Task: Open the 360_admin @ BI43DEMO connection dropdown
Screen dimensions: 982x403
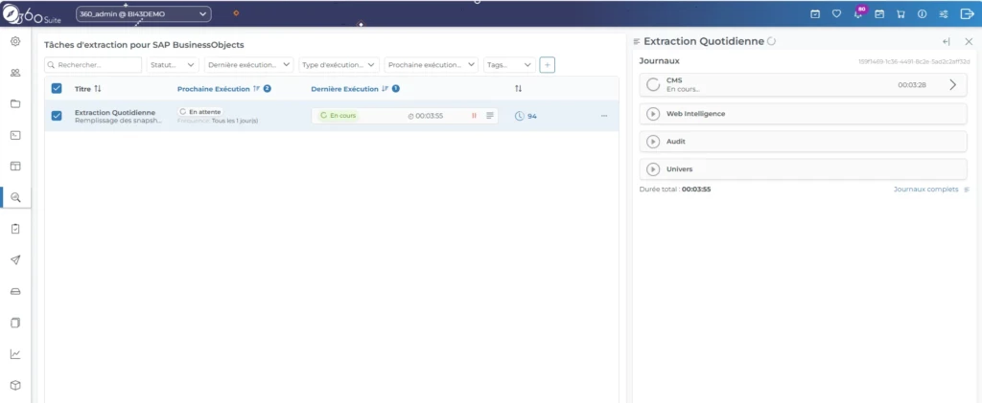Action: click(143, 14)
